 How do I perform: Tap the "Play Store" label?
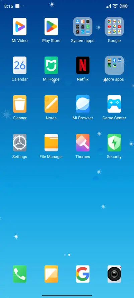51,41
